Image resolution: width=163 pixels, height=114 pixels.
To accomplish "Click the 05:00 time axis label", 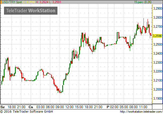I will click(x=124, y=107).
